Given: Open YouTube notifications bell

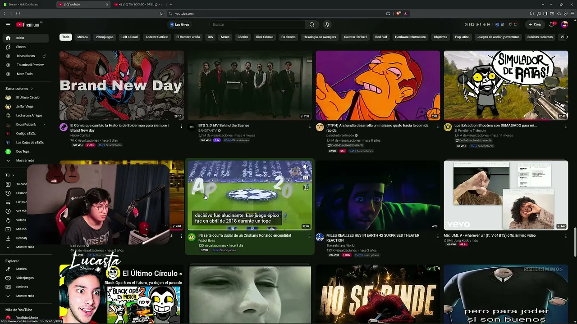Looking at the screenshot, I should coord(551,25).
